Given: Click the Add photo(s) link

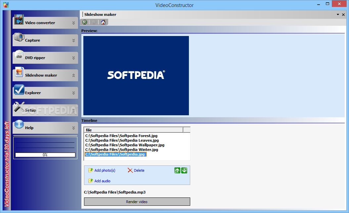Looking at the screenshot, I should 105,170.
